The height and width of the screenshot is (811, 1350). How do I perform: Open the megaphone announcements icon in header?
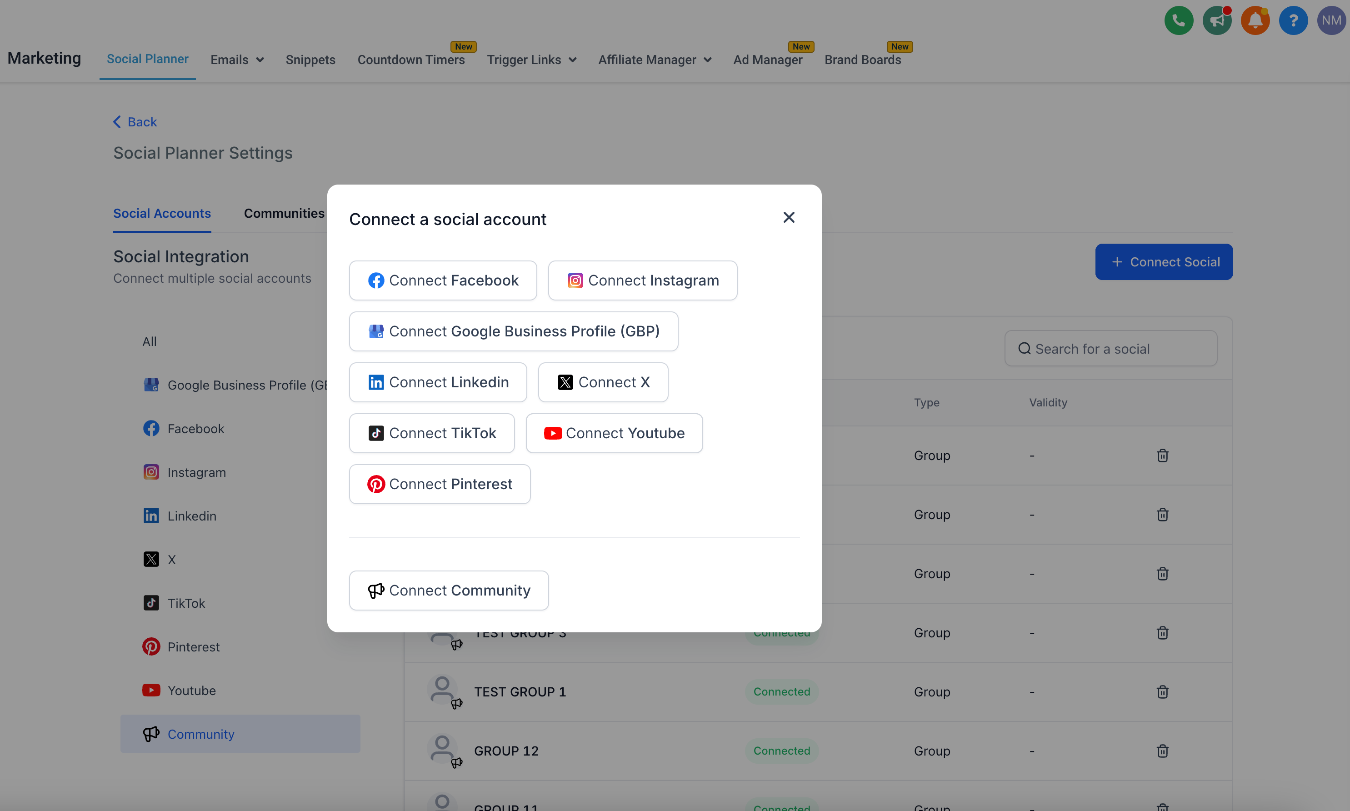pos(1217,21)
